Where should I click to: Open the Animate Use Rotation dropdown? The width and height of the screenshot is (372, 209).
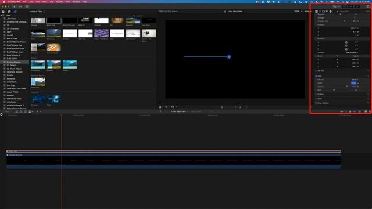[x=352, y=53]
